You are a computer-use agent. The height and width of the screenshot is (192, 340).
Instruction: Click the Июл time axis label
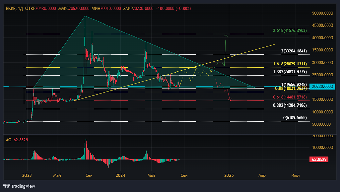tap(295, 175)
